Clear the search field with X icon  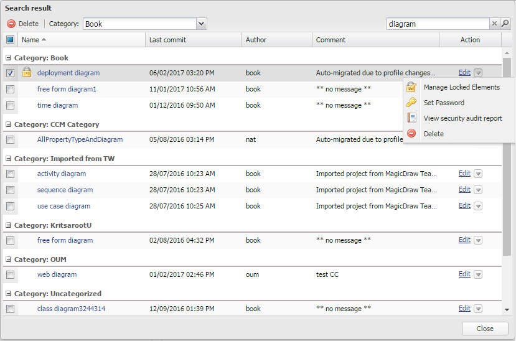coord(495,24)
